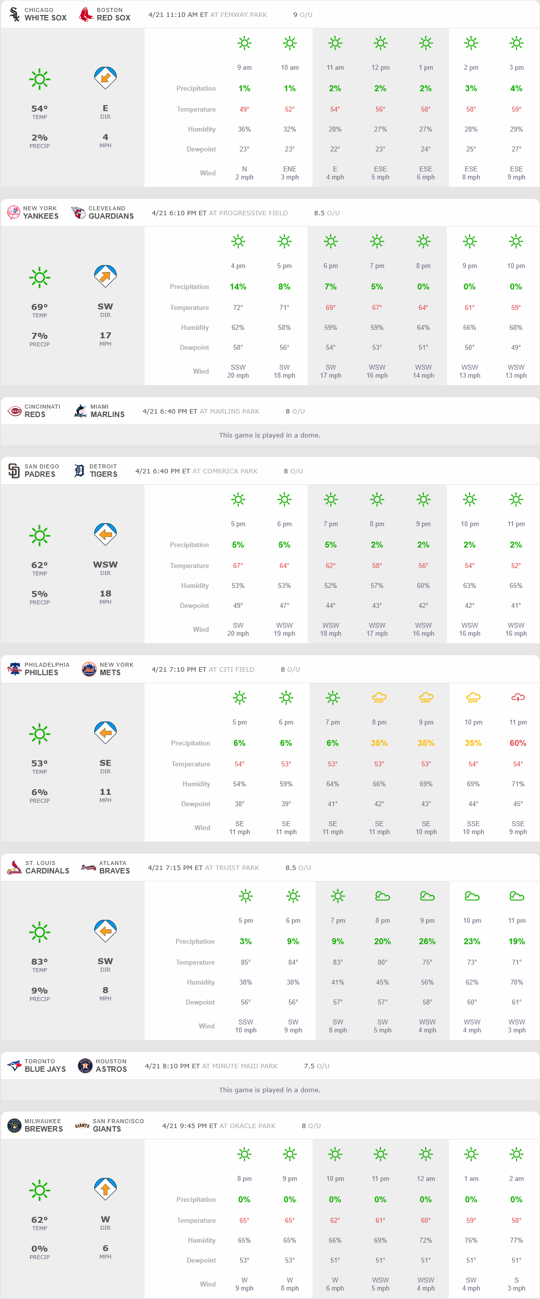Click the 'AT PROGRESSIVE FIELD' venue text
Image resolution: width=540 pixels, height=1299 pixels.
pyautogui.click(x=248, y=213)
